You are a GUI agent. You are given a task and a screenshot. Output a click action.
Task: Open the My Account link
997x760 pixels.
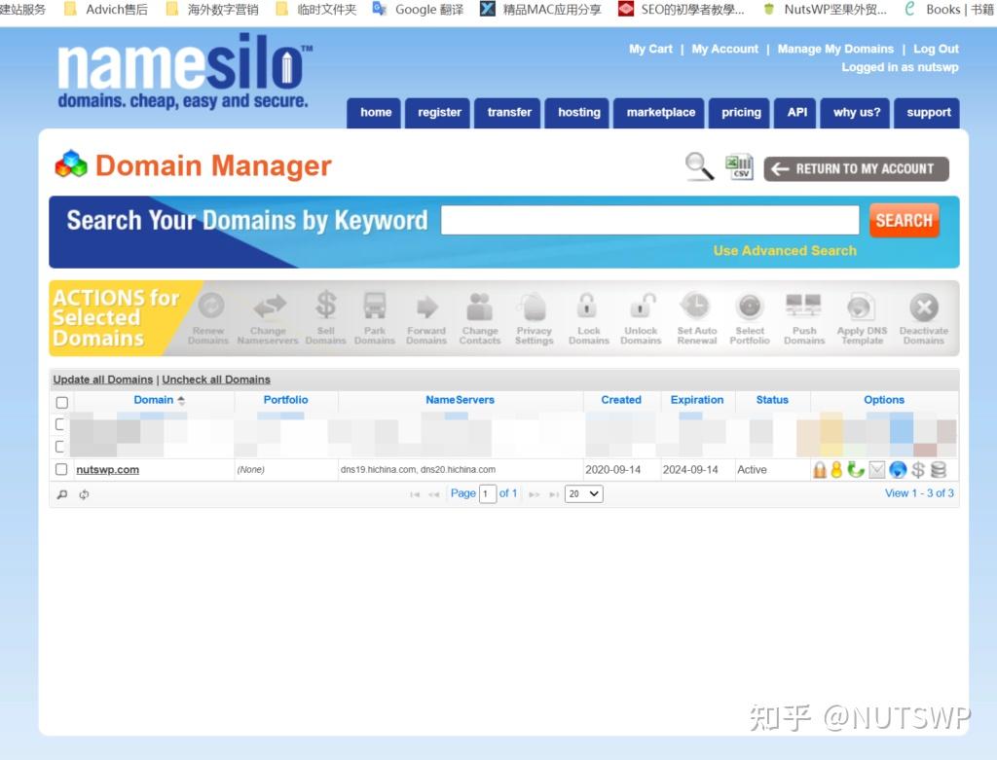[724, 49]
